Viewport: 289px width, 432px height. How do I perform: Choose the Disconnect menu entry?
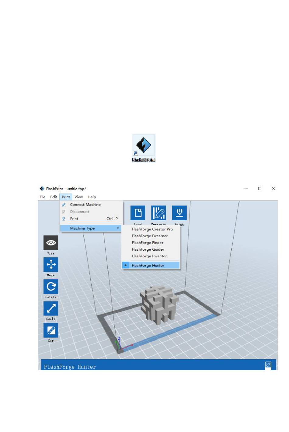pos(92,212)
